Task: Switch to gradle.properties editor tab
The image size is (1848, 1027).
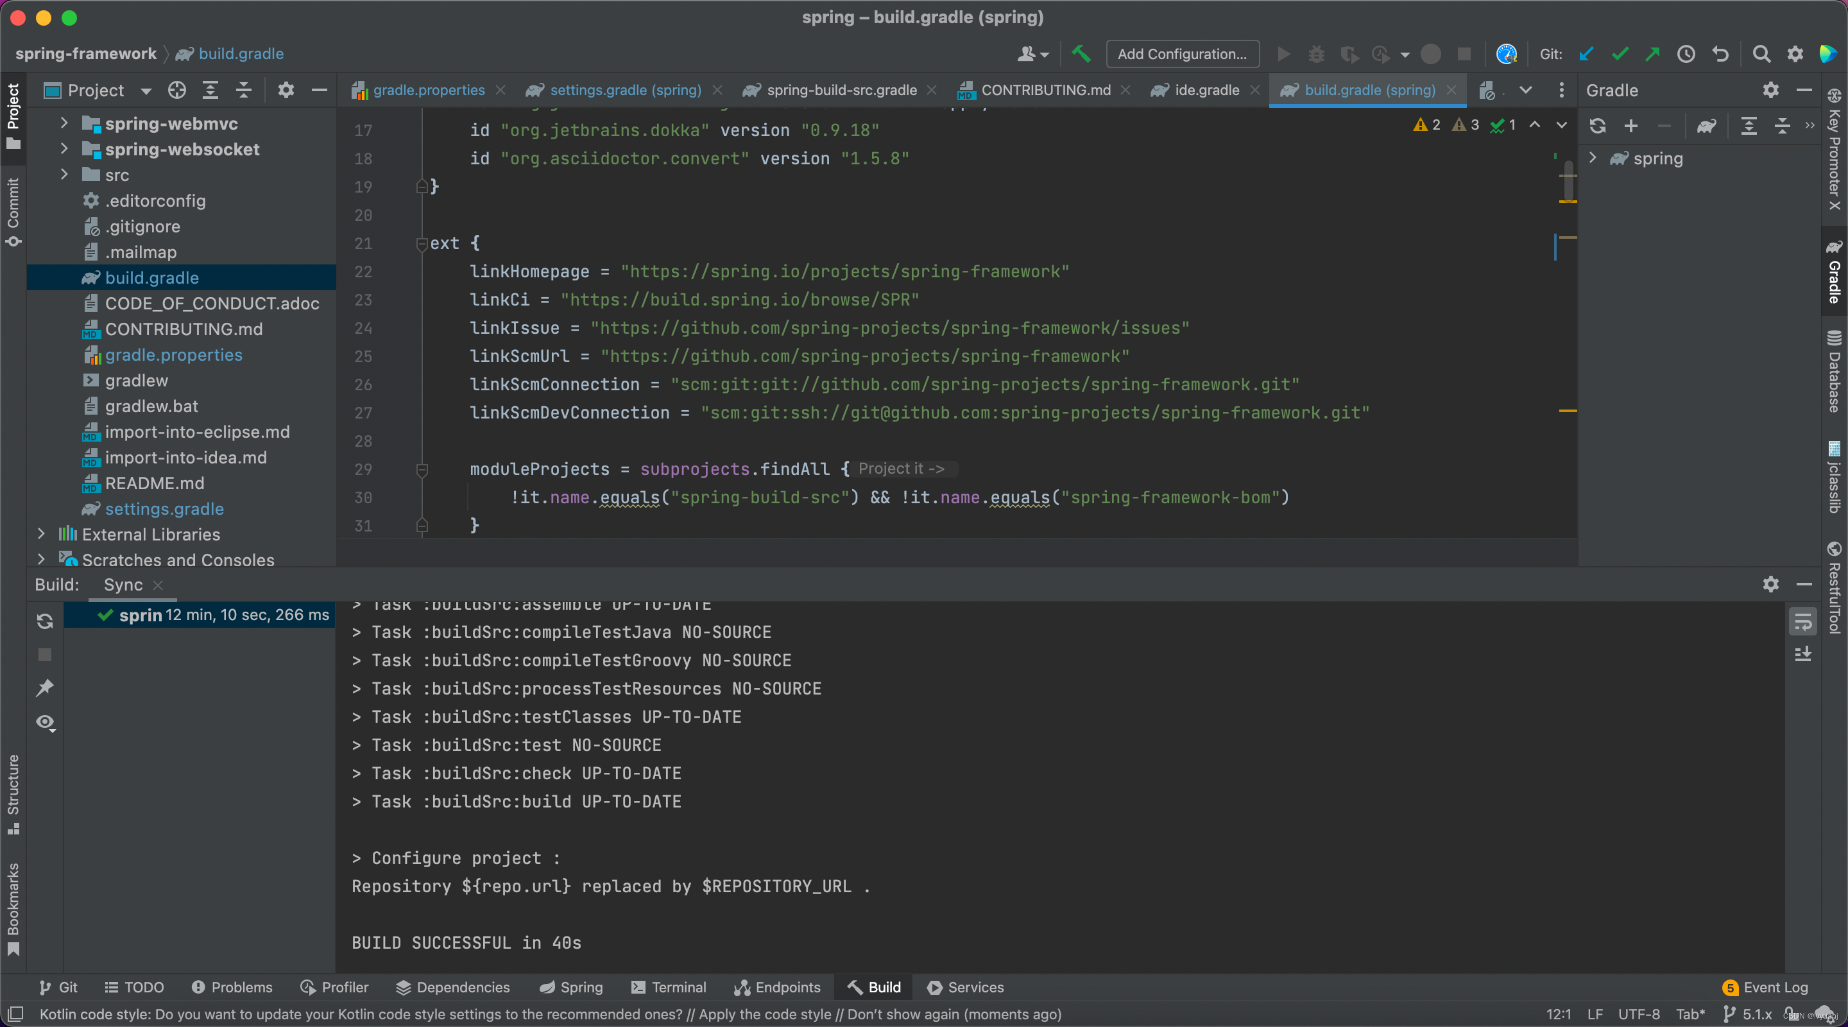Action: click(x=428, y=90)
